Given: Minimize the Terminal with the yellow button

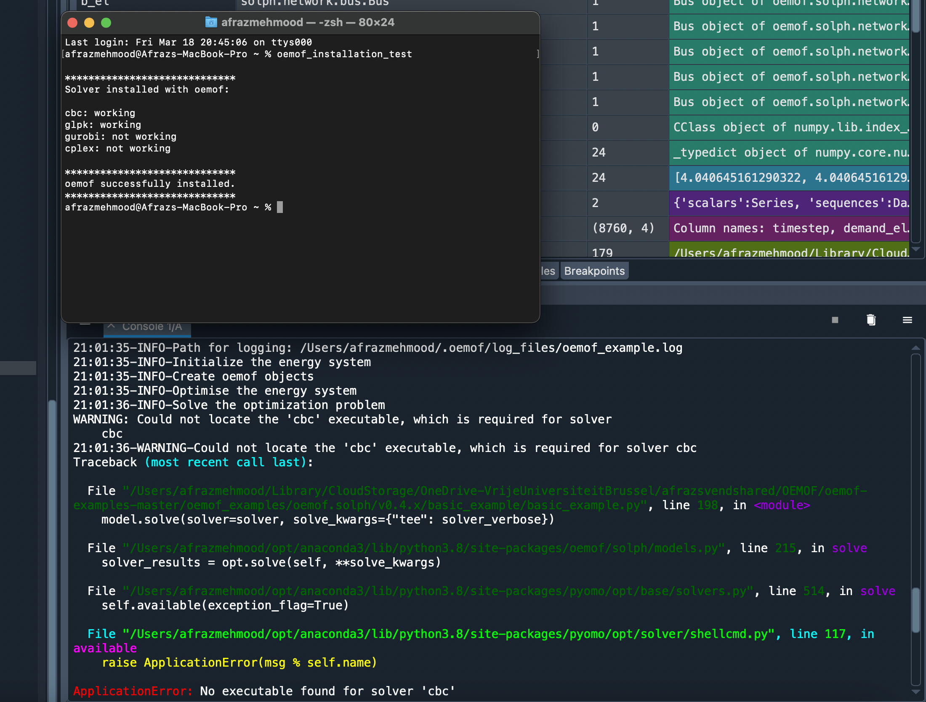Looking at the screenshot, I should (x=90, y=23).
